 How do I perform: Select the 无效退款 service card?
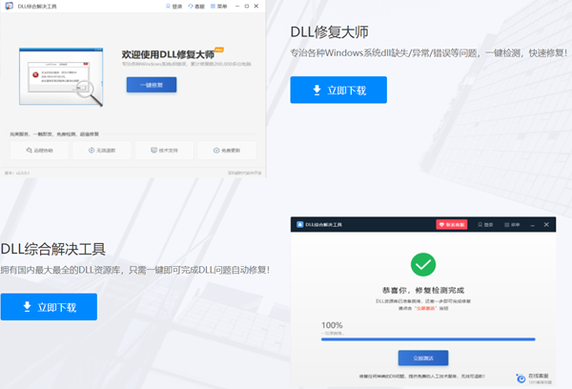pos(102,151)
